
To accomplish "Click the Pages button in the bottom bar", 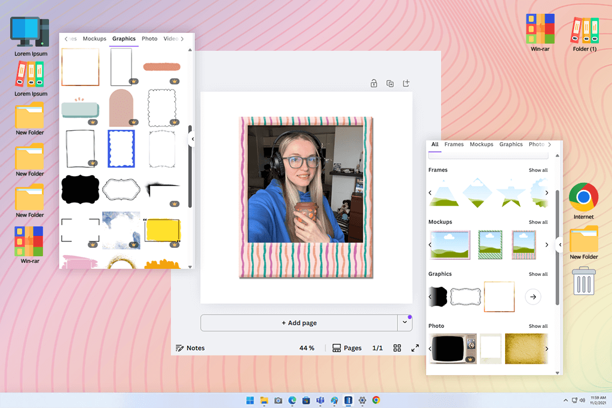I will (x=347, y=348).
